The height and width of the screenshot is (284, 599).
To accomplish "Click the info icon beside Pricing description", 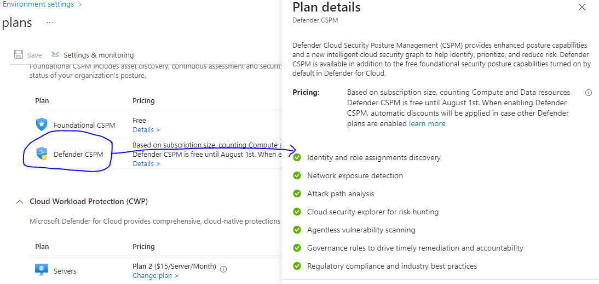I will tap(588, 93).
